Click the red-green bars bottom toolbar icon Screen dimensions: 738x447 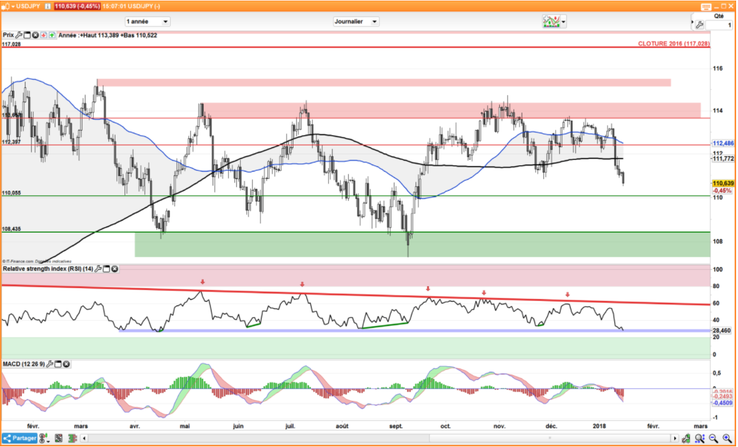pyautogui.click(x=73, y=439)
